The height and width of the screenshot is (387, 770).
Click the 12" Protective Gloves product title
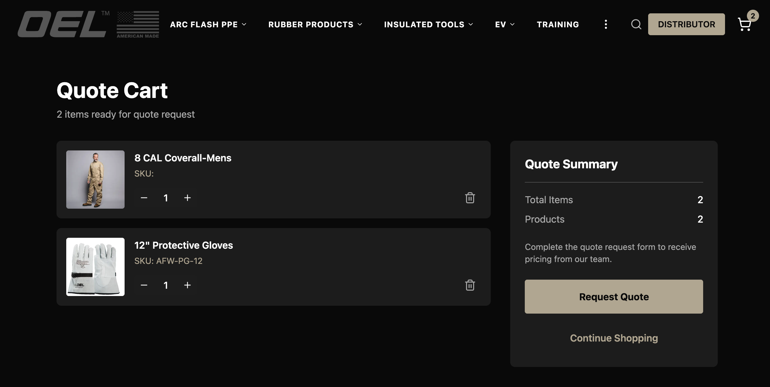tap(184, 245)
